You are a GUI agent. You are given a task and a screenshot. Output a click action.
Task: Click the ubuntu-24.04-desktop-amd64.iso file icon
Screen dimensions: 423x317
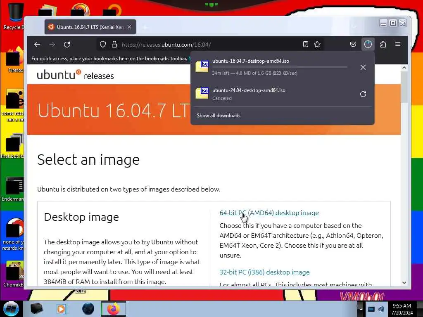(202, 93)
